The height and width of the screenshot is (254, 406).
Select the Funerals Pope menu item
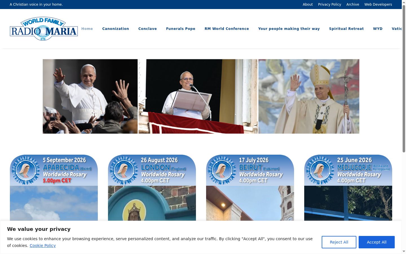[x=181, y=29]
